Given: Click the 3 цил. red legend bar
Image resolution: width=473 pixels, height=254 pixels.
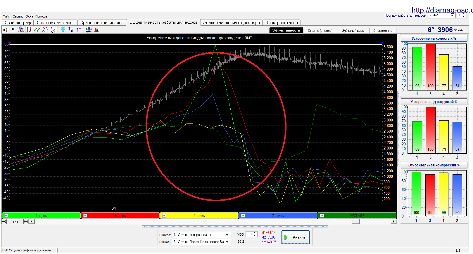Looking at the screenshot, I should [120, 215].
